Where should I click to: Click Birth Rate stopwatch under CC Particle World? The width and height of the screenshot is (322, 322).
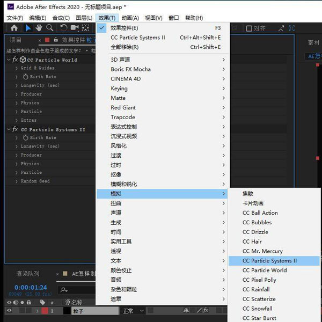tap(25, 77)
